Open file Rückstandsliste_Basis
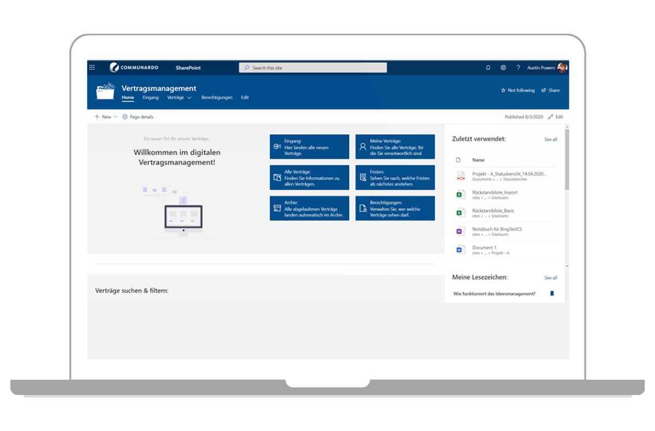Image resolution: width=655 pixels, height=431 pixels. click(493, 210)
